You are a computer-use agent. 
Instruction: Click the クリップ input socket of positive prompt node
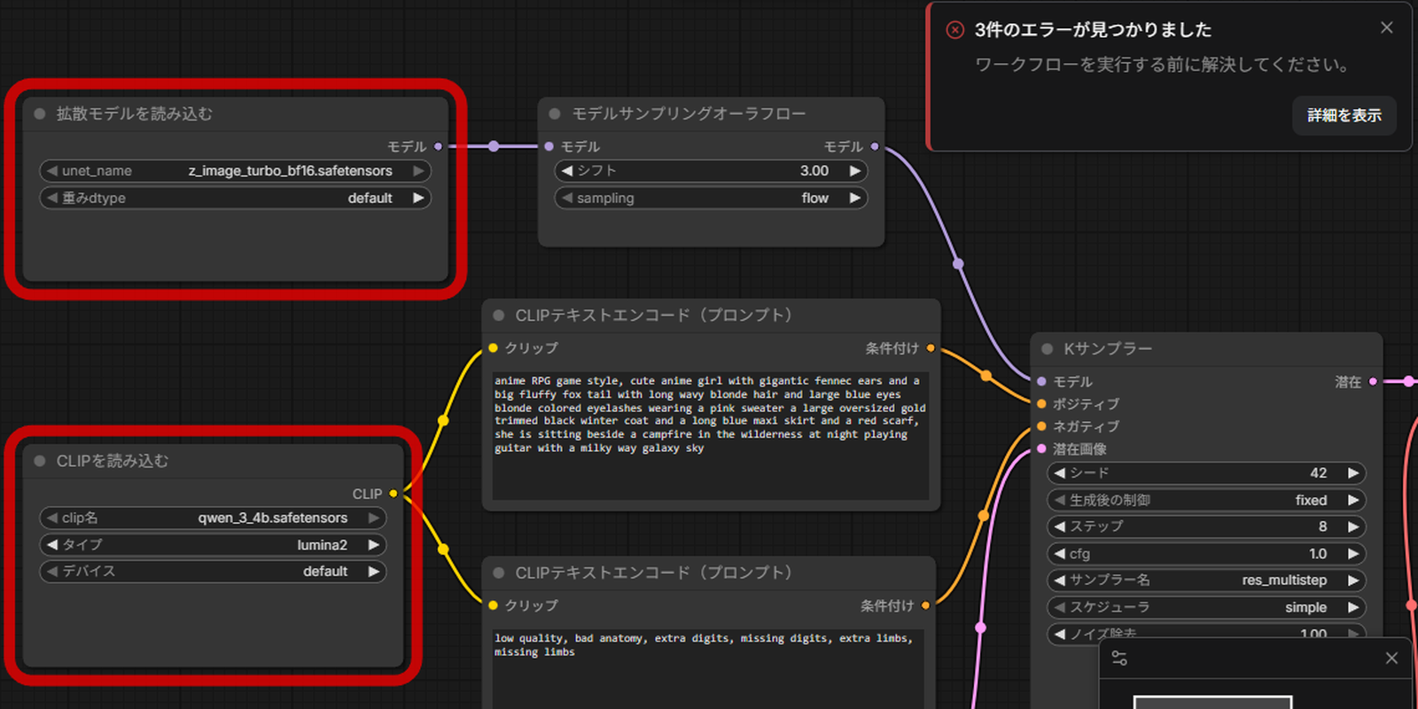pos(493,347)
